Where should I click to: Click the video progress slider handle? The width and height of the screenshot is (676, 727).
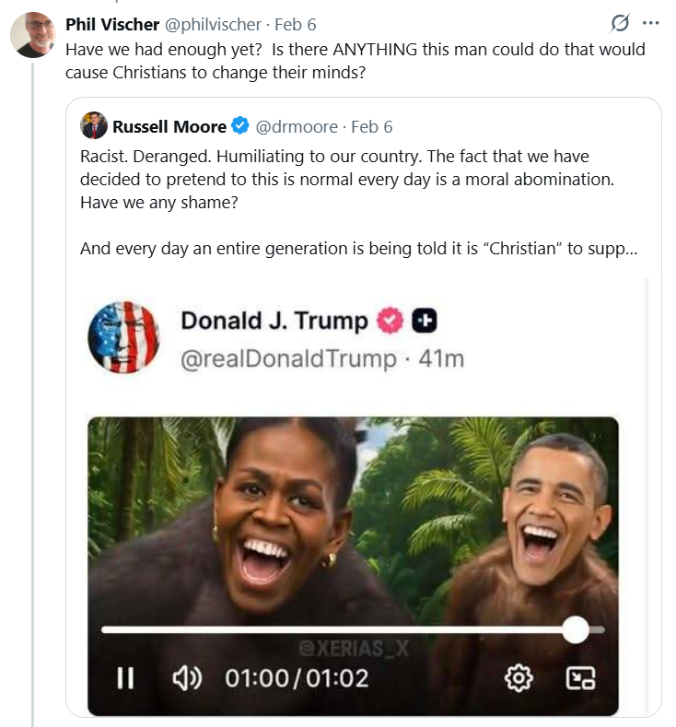point(576,630)
